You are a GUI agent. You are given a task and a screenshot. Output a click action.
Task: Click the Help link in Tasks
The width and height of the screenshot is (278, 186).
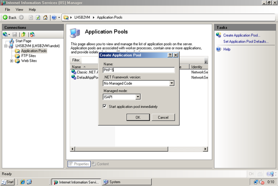coord(227,49)
